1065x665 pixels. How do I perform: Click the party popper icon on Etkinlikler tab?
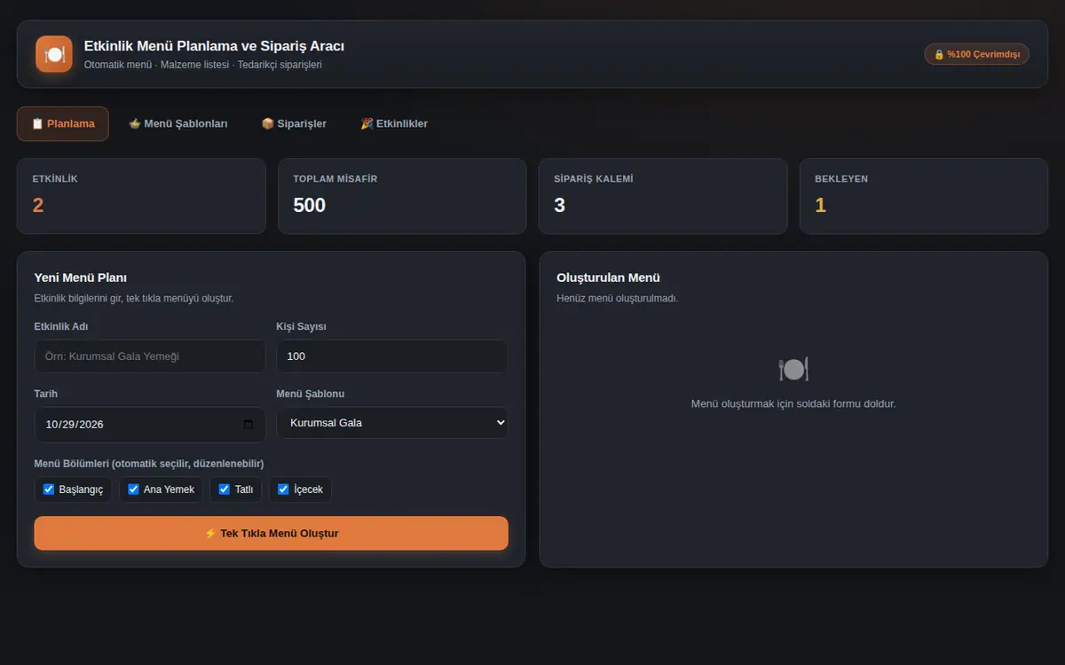(367, 123)
